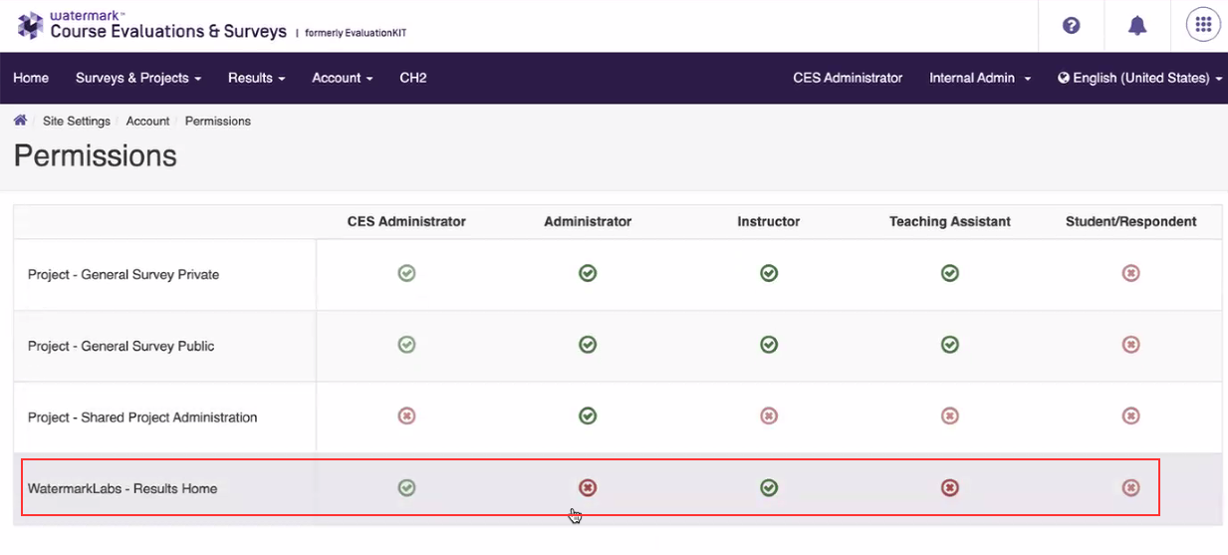The image size is (1228, 555).
Task: Click the Permissions page heading
Action: point(96,155)
